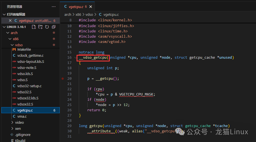This screenshot has width=256, height=142.
Task: Click '*node = p >> 12;' on line 25
Action: click(113, 105)
